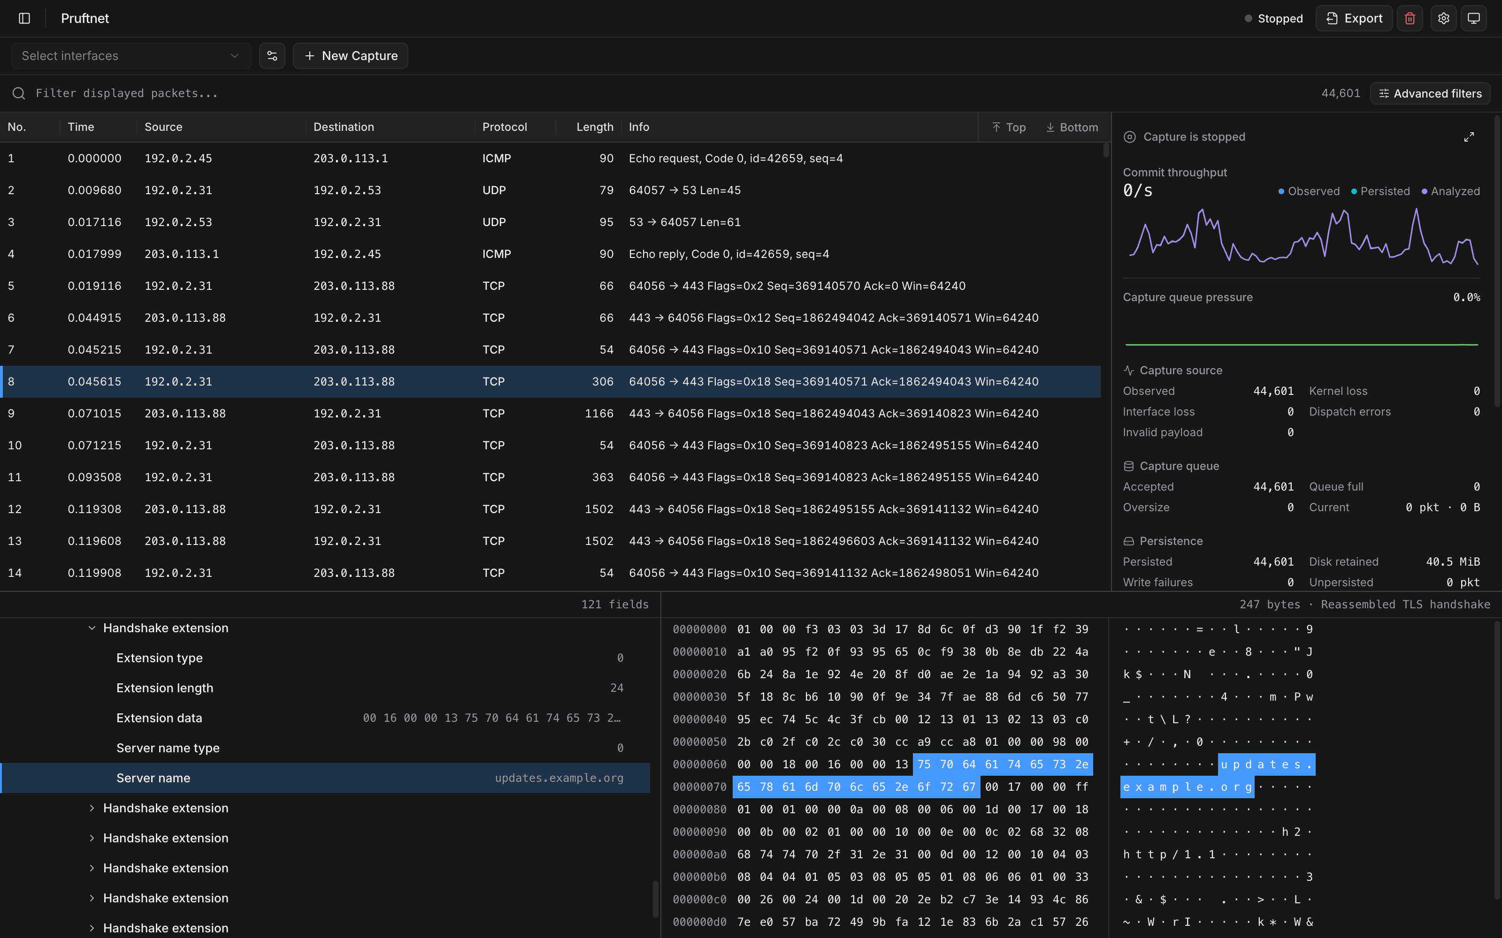This screenshot has height=938, width=1502.
Task: Focus the Filter displayed packets field
Action: tap(670, 93)
